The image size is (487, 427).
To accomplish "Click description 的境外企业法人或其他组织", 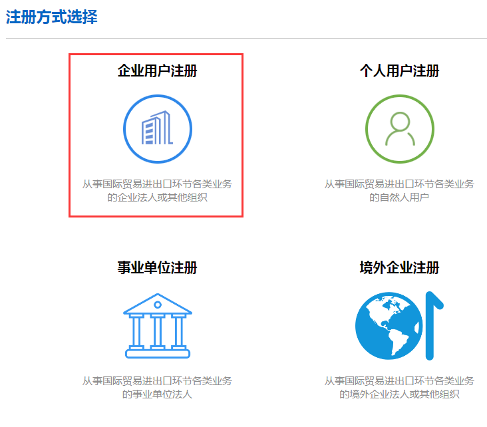I will pos(399,394).
